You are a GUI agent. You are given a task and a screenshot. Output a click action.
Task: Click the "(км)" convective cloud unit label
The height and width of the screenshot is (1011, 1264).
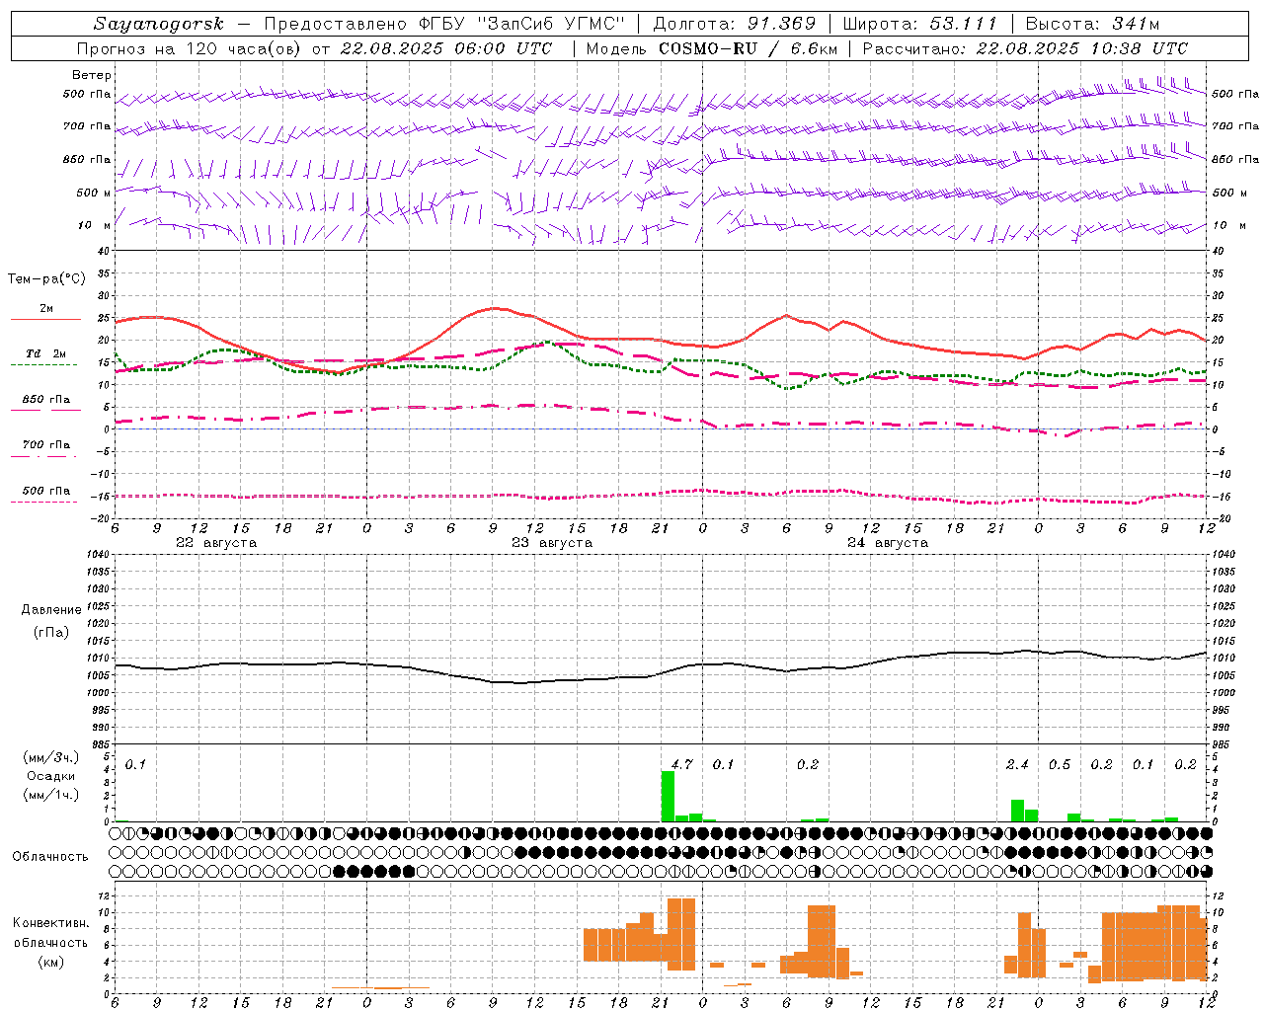[x=50, y=962]
